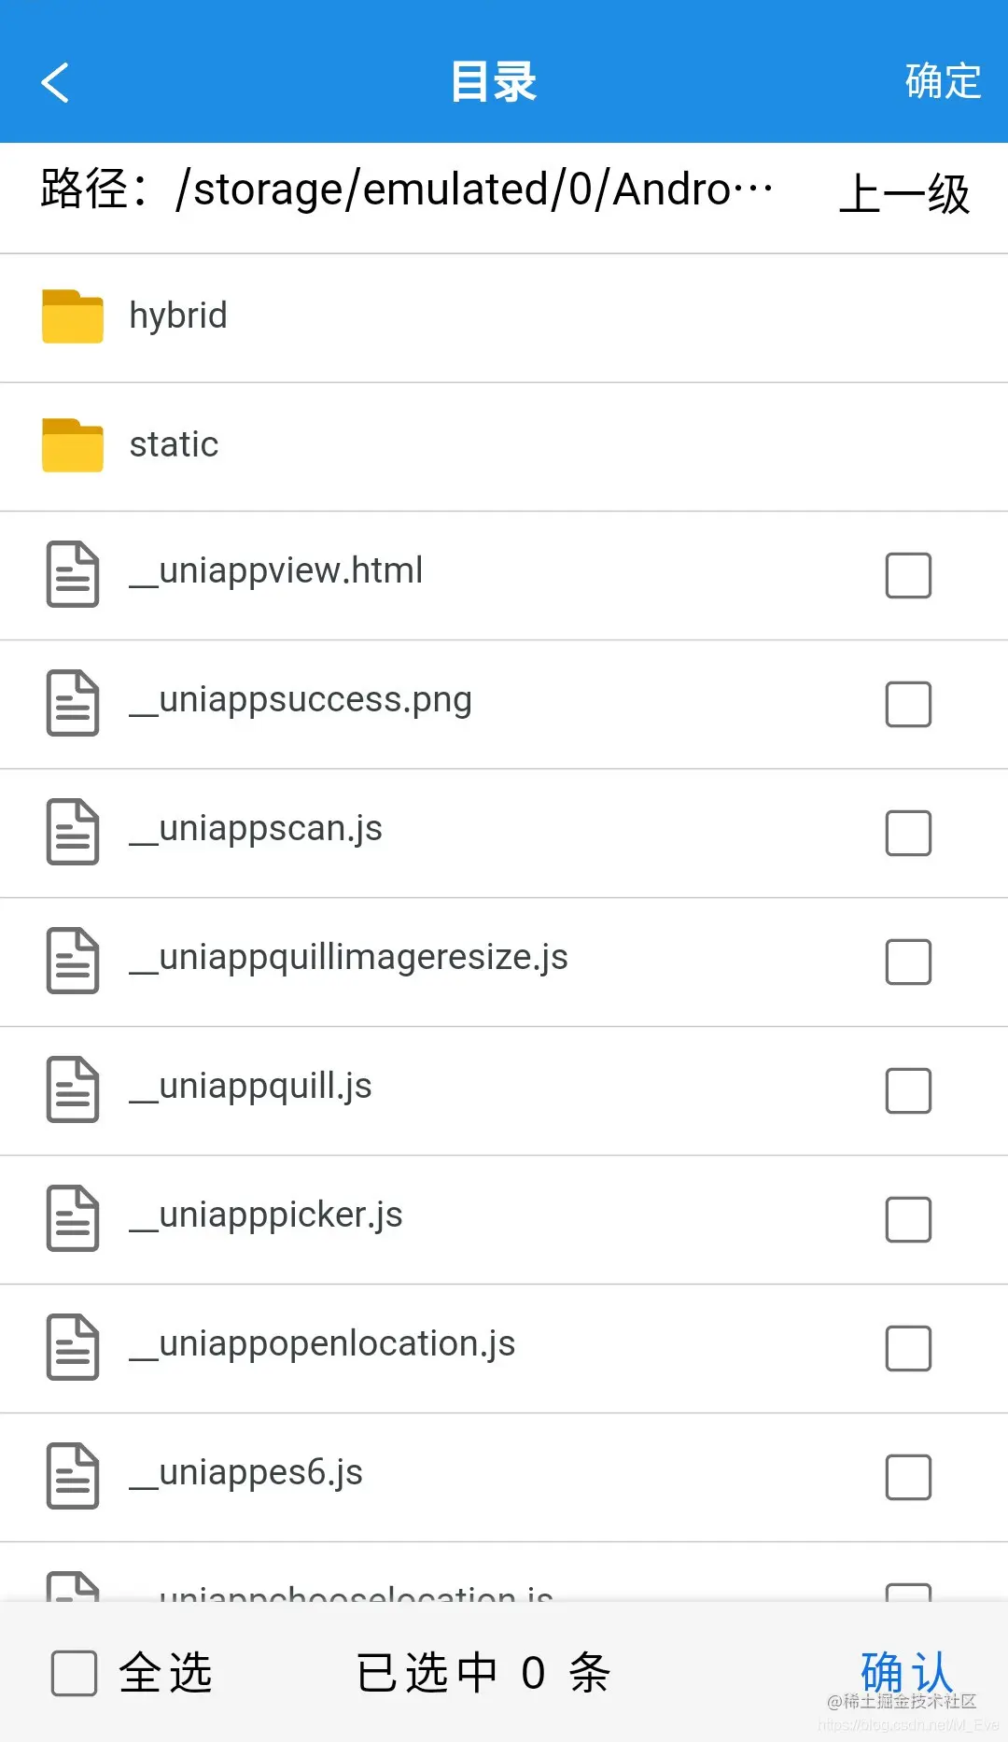Open the static folder icon
This screenshot has height=1742, width=1008.
73,445
